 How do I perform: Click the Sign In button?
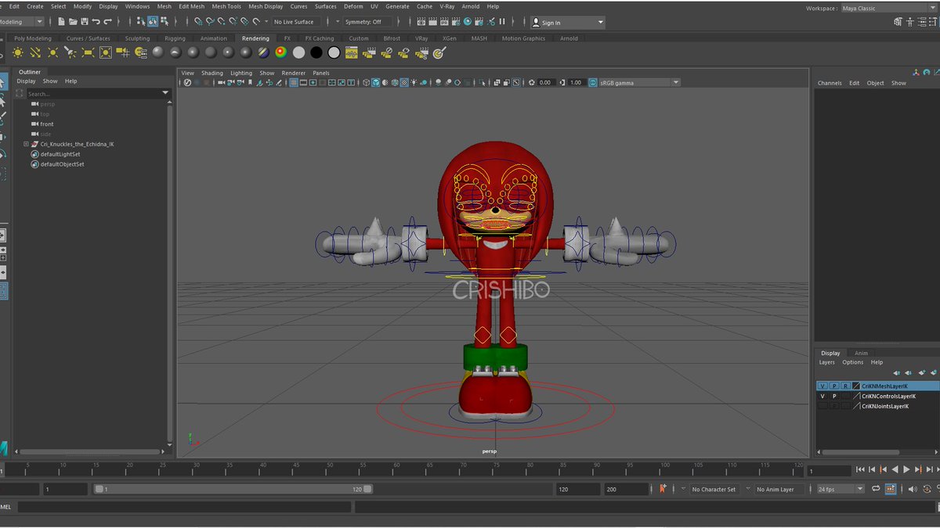coord(567,23)
